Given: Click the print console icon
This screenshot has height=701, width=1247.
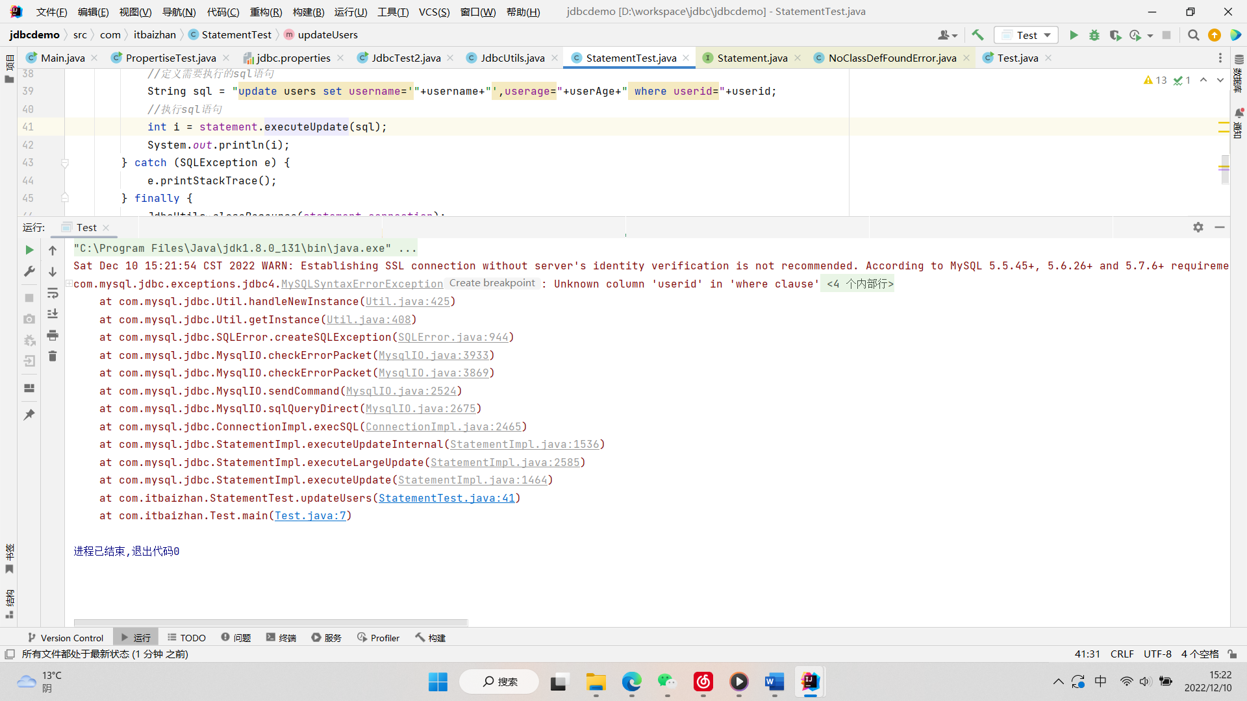Looking at the screenshot, I should 53,335.
